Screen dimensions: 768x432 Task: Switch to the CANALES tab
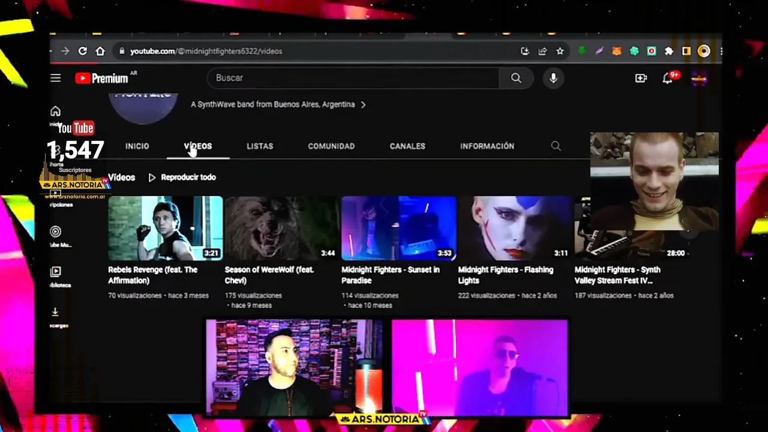pos(407,146)
